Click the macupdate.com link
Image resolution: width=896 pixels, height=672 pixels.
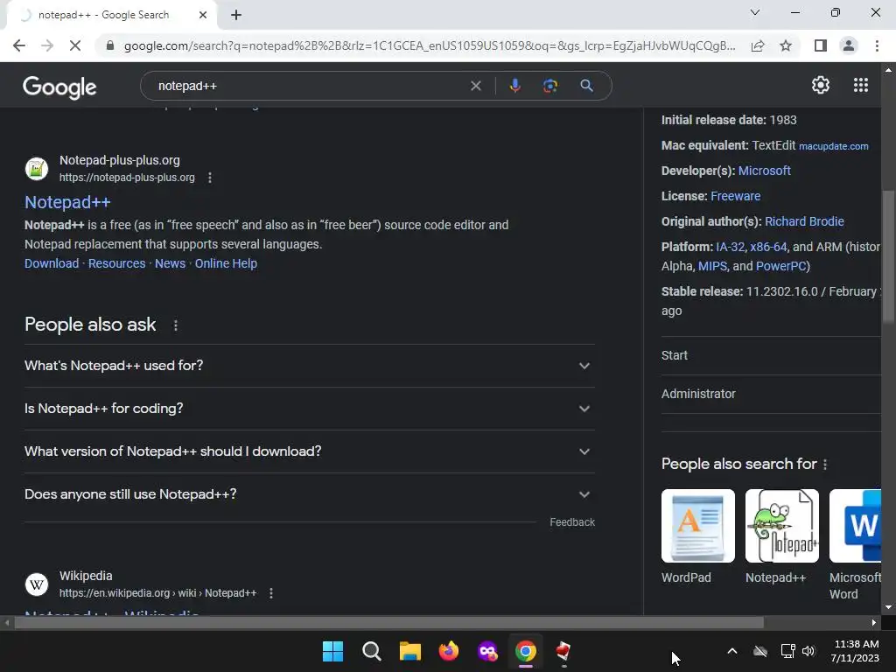coord(833,146)
